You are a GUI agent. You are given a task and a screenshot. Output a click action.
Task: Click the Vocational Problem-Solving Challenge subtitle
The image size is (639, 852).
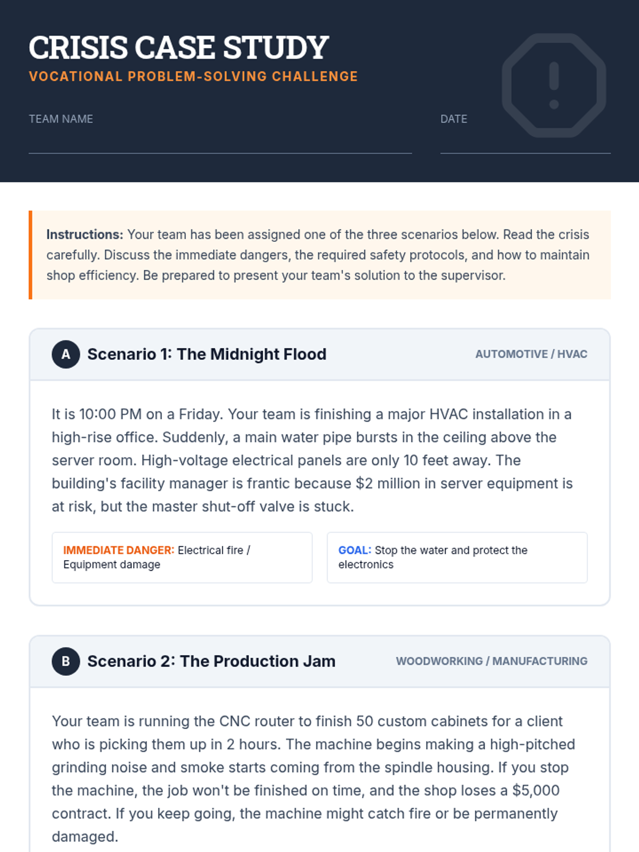point(193,76)
